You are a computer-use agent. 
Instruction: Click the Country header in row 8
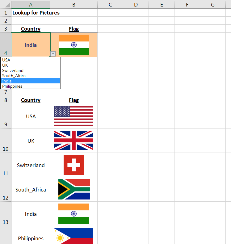[x=31, y=100]
